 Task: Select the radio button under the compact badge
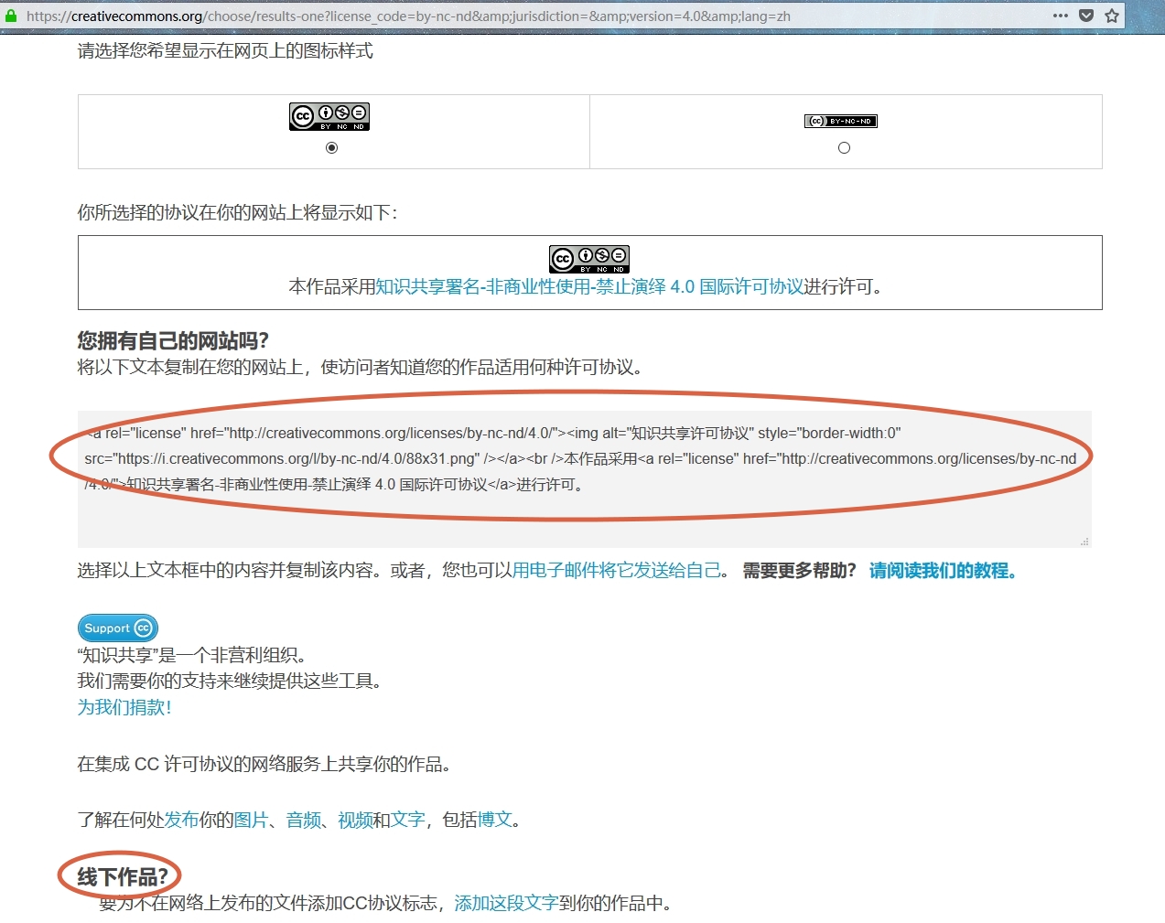(x=844, y=147)
